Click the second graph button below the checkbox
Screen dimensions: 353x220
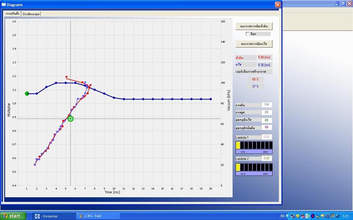tap(254, 44)
